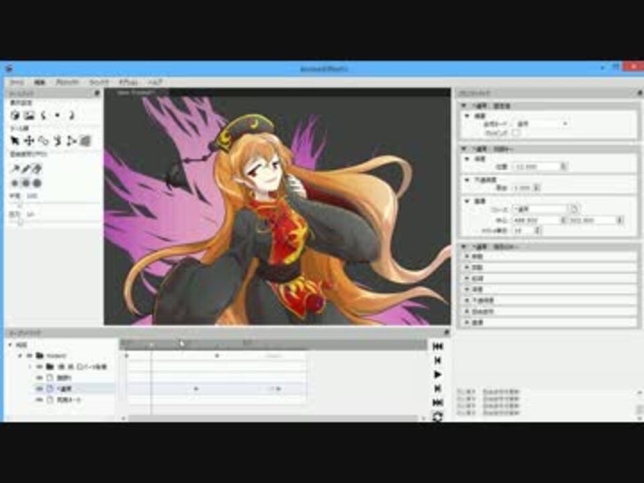Select the highlighted layer in the timeline tree
644x483 pixels.
tap(64, 388)
